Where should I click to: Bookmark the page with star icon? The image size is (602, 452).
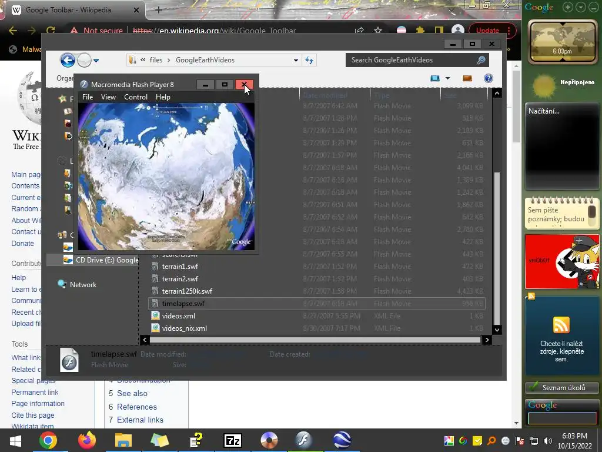click(378, 31)
